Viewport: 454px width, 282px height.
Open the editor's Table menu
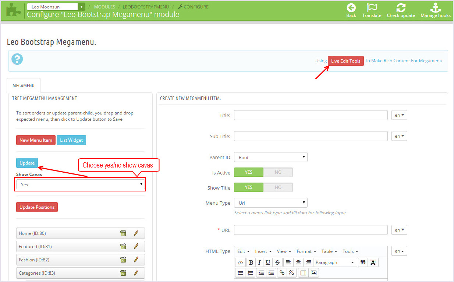(329, 251)
